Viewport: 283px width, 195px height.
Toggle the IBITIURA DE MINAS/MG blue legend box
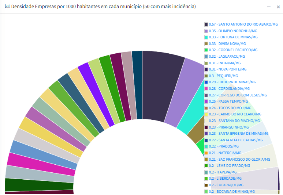click(x=206, y=82)
